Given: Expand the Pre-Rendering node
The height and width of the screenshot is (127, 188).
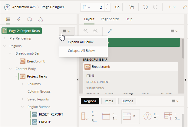Looking at the screenshot, I should [5, 38].
